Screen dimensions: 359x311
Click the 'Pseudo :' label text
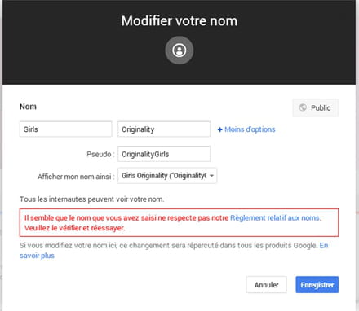tap(100, 154)
